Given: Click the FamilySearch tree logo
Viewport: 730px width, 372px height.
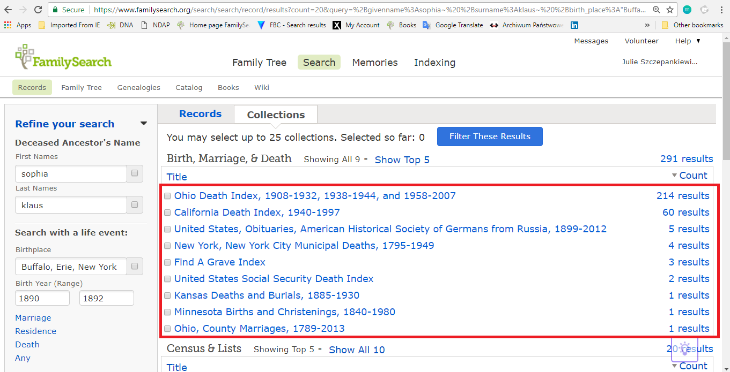Looking at the screenshot, I should click(24, 56).
